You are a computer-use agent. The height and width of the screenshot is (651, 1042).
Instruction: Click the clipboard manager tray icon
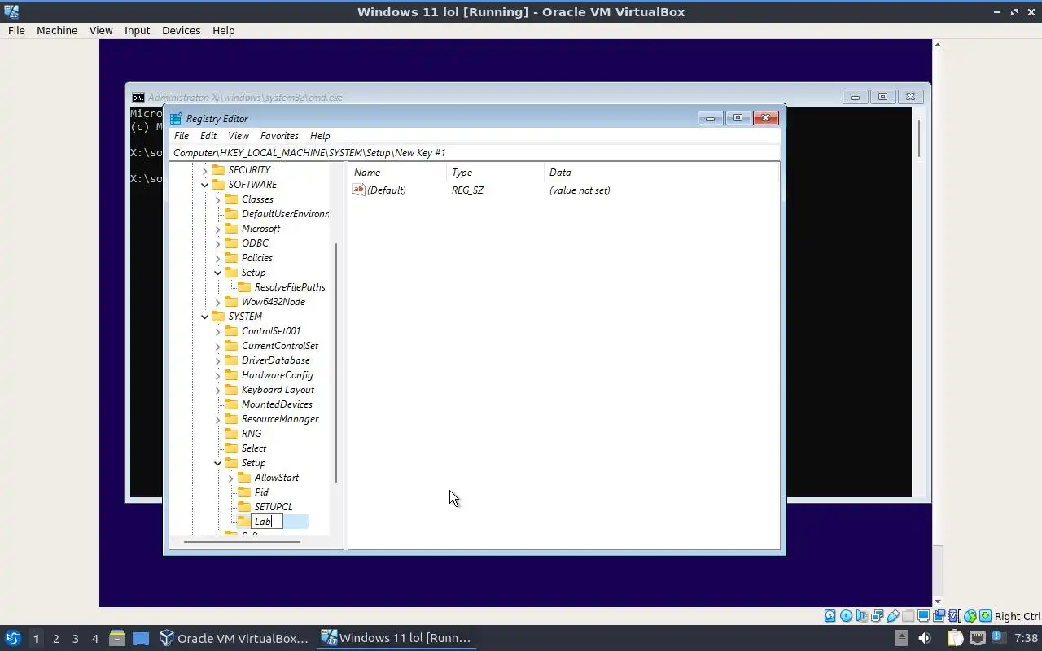[x=956, y=638]
